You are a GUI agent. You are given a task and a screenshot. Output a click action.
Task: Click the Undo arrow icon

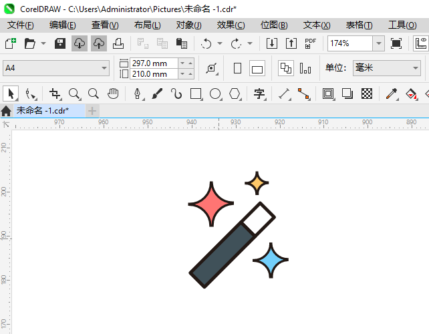click(206, 43)
